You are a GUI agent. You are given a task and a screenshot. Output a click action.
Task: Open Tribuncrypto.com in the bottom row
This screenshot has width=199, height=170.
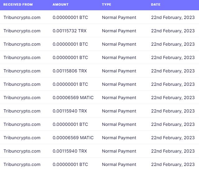[22, 164]
